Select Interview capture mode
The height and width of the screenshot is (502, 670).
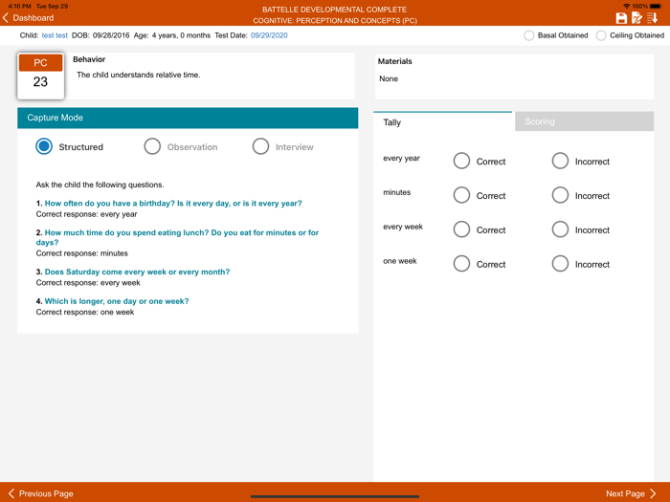pyautogui.click(x=260, y=146)
